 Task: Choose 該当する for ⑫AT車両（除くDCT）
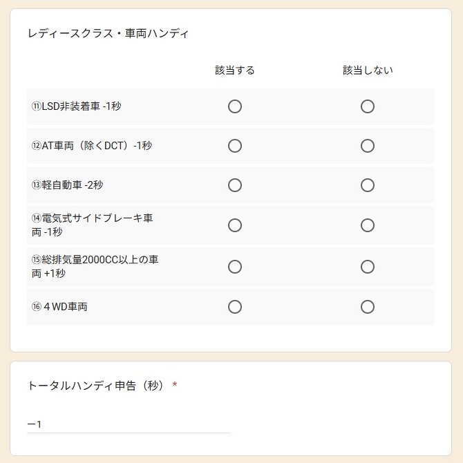(x=235, y=146)
